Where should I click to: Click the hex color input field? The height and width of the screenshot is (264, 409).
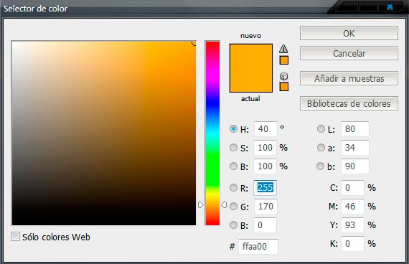(258, 246)
